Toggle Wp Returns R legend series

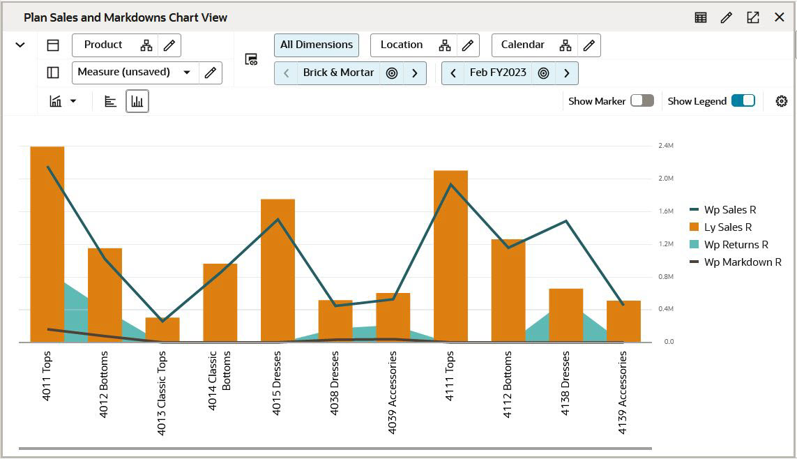coord(729,244)
